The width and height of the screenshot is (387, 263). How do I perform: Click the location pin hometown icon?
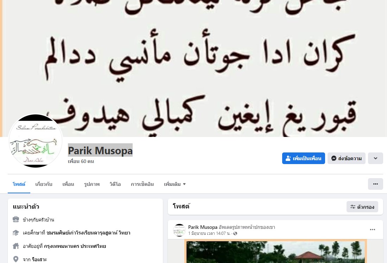point(16,259)
